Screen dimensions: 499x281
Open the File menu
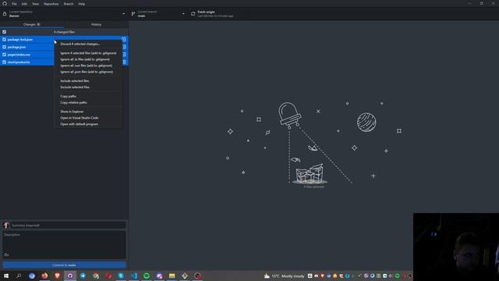pos(14,4)
